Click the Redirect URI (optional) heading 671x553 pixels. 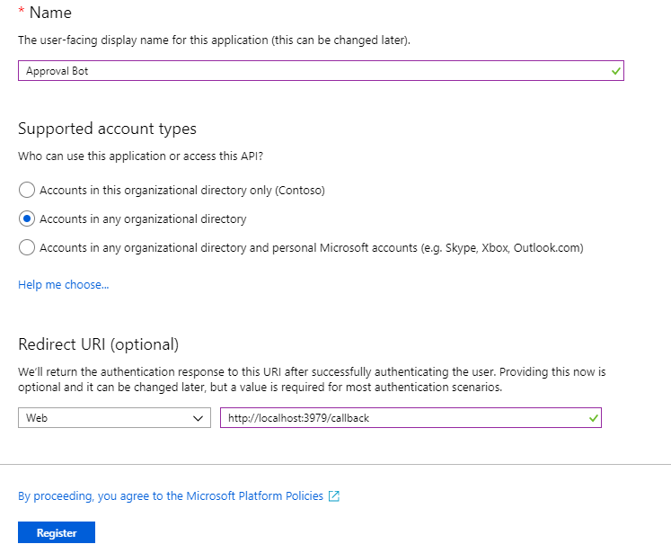point(99,344)
